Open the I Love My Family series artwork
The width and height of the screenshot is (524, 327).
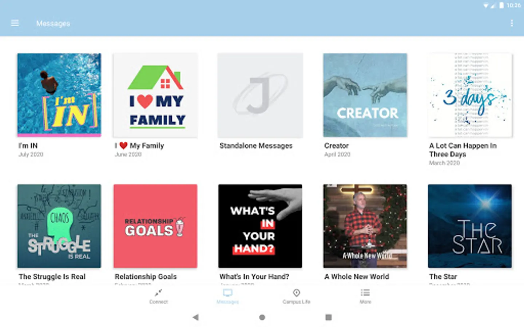point(155,95)
